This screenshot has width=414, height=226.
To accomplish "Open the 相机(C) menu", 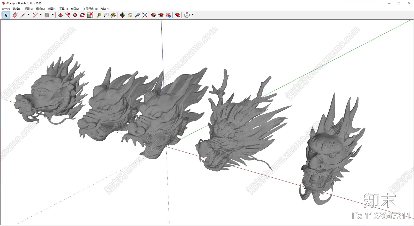I will (x=40, y=9).
